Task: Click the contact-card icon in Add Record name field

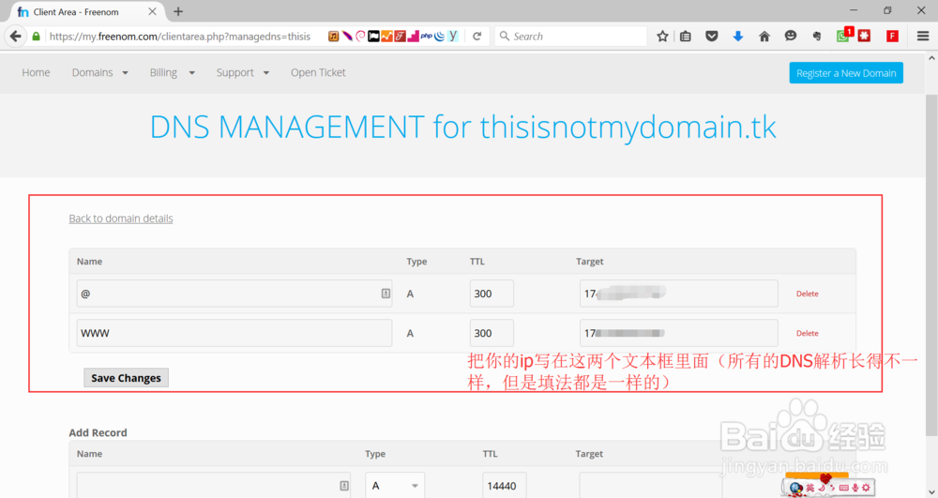Action: tap(344, 486)
